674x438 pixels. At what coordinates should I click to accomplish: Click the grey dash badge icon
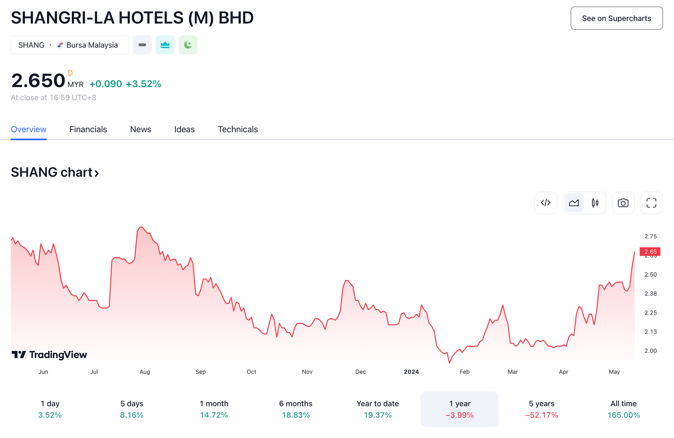pyautogui.click(x=142, y=45)
